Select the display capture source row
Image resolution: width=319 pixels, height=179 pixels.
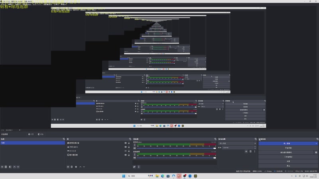[98, 155]
